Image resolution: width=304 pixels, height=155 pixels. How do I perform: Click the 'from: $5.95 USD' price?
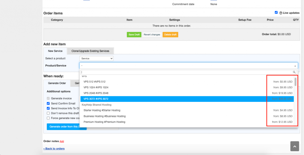click(283, 82)
